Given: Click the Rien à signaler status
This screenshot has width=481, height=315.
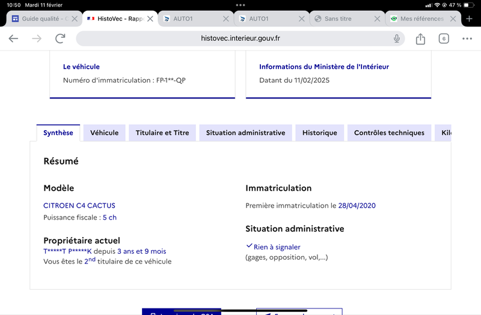Looking at the screenshot, I should (x=277, y=247).
